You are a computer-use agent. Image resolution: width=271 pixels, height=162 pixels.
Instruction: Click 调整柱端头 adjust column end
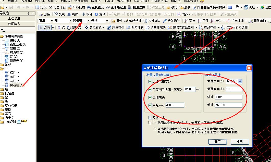(x=156, y=28)
